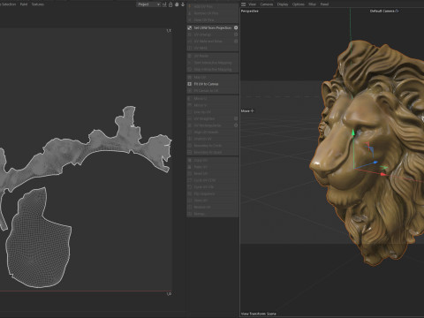Run the Align UV Islands command
Screen dimensions: 424x318
(x=206, y=132)
